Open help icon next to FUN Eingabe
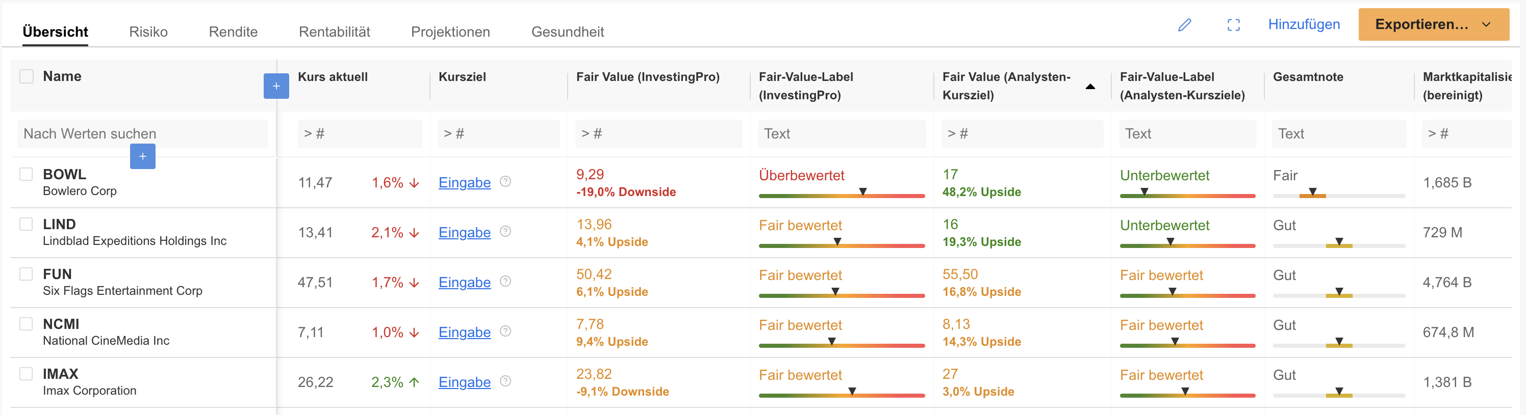The width and height of the screenshot is (1526, 415). 505,282
